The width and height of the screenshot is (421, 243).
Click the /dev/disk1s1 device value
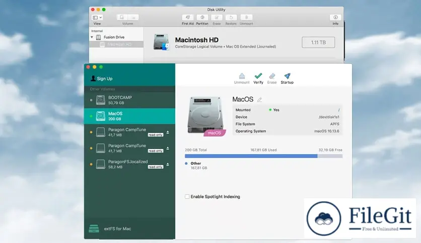pos(329,117)
